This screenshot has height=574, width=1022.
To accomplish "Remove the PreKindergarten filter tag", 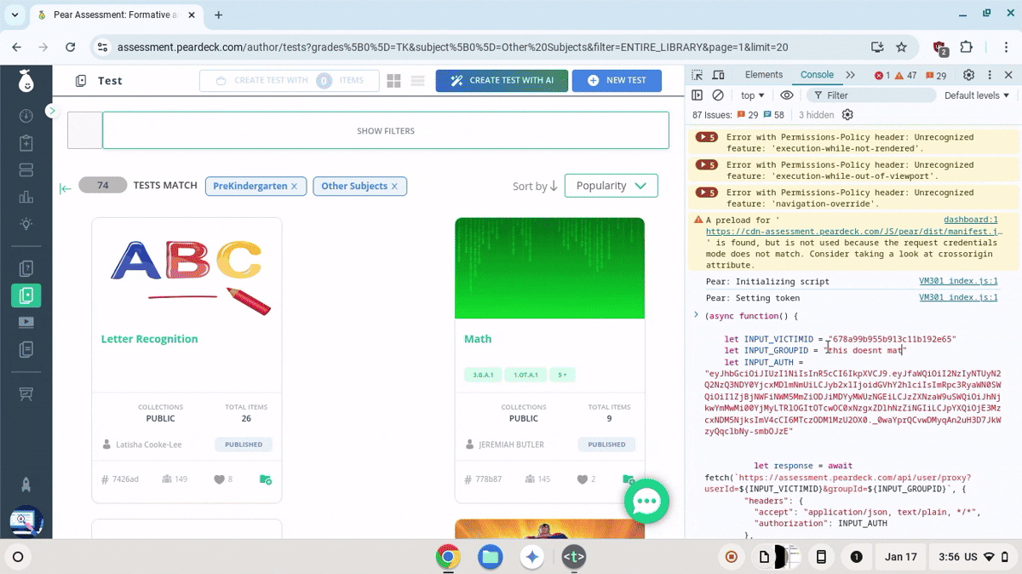I will 294,187.
